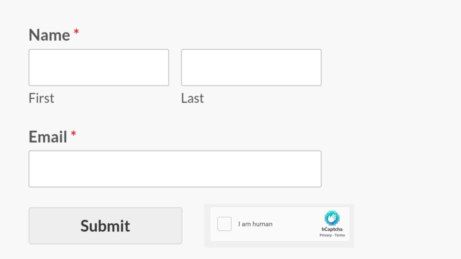461x259 pixels.
Task: Click the red asterisk beside Name
Action: click(x=76, y=32)
